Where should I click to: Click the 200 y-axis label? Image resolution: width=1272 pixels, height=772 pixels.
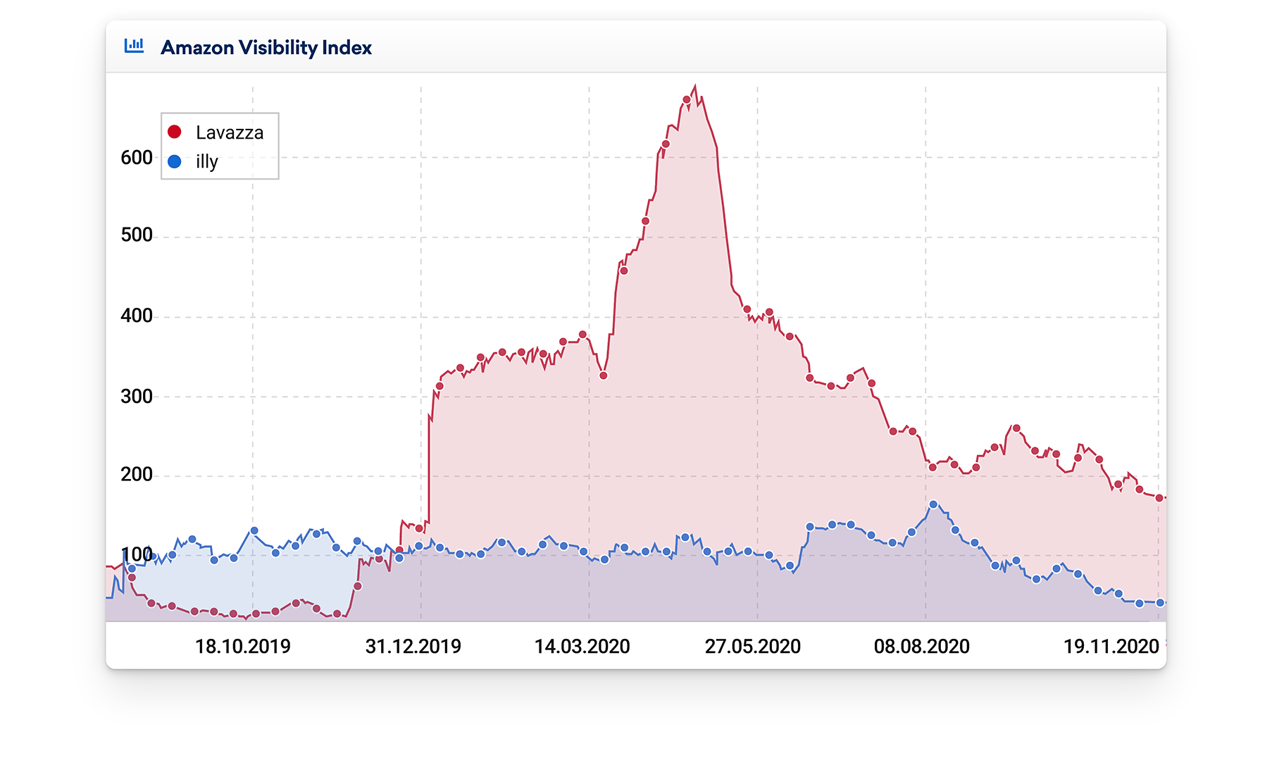click(x=137, y=474)
